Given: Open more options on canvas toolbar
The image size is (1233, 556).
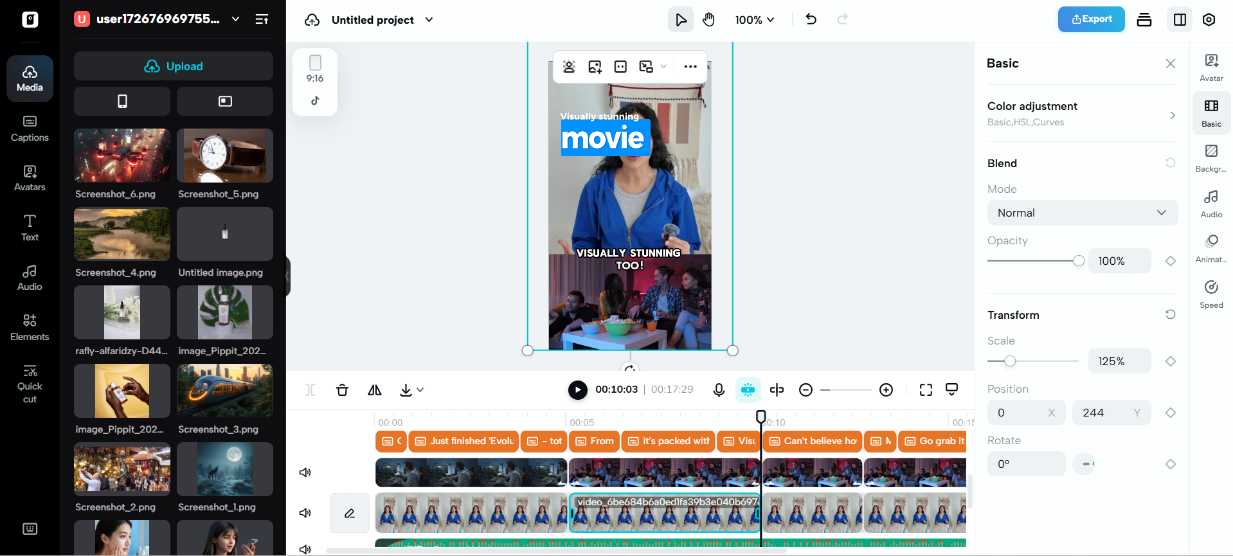Looking at the screenshot, I should point(690,66).
